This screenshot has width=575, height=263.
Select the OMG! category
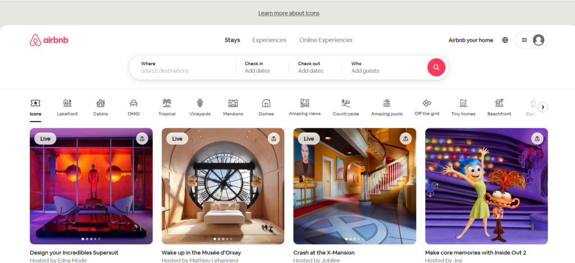[x=134, y=108]
